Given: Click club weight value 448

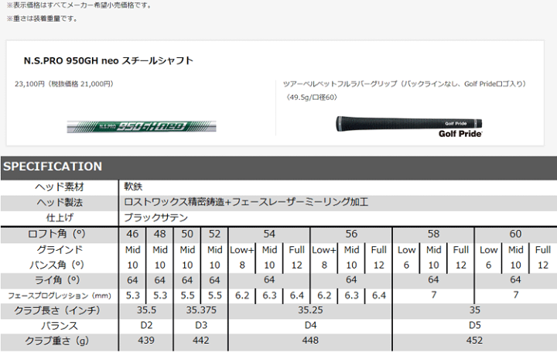Looking at the screenshot, I should (310, 341).
